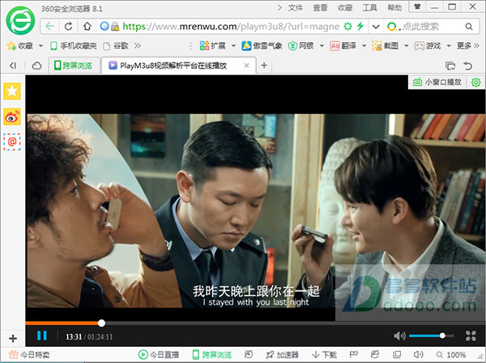Open 今日直播 in the status bar
This screenshot has width=486, height=363.
click(x=159, y=355)
